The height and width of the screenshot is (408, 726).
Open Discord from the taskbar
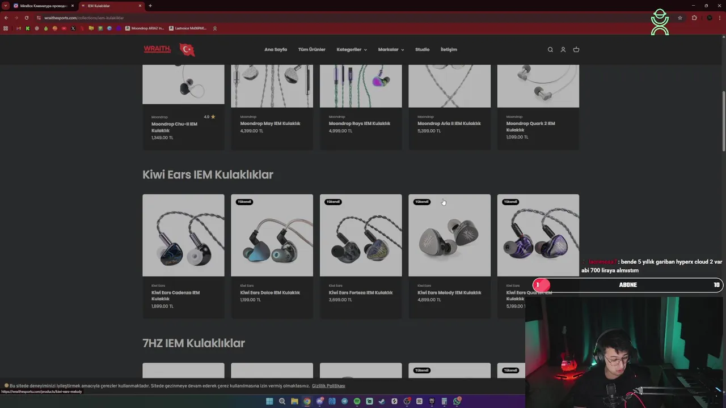[x=320, y=401]
